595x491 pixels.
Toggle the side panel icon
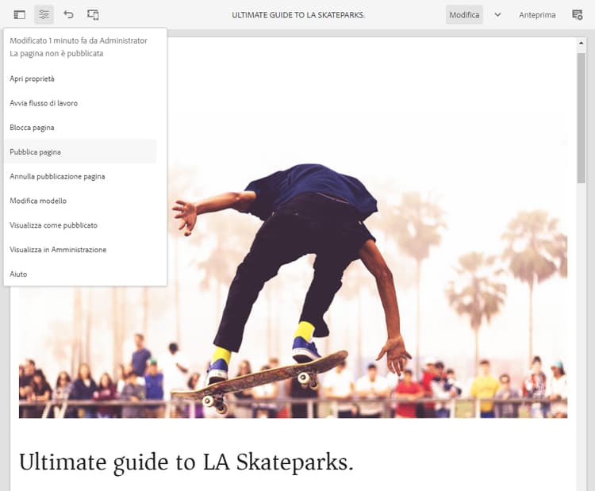[x=20, y=15]
